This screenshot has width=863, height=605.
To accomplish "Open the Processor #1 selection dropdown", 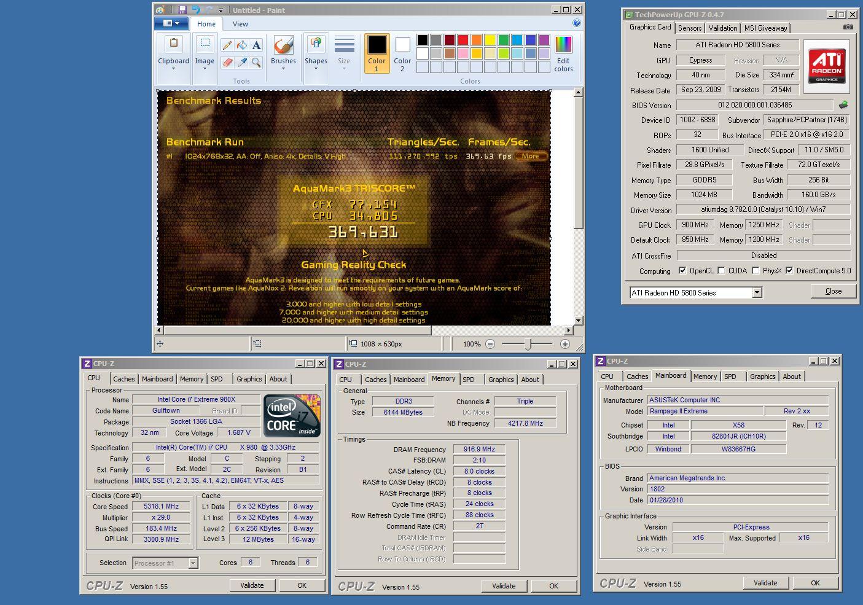I will point(165,563).
